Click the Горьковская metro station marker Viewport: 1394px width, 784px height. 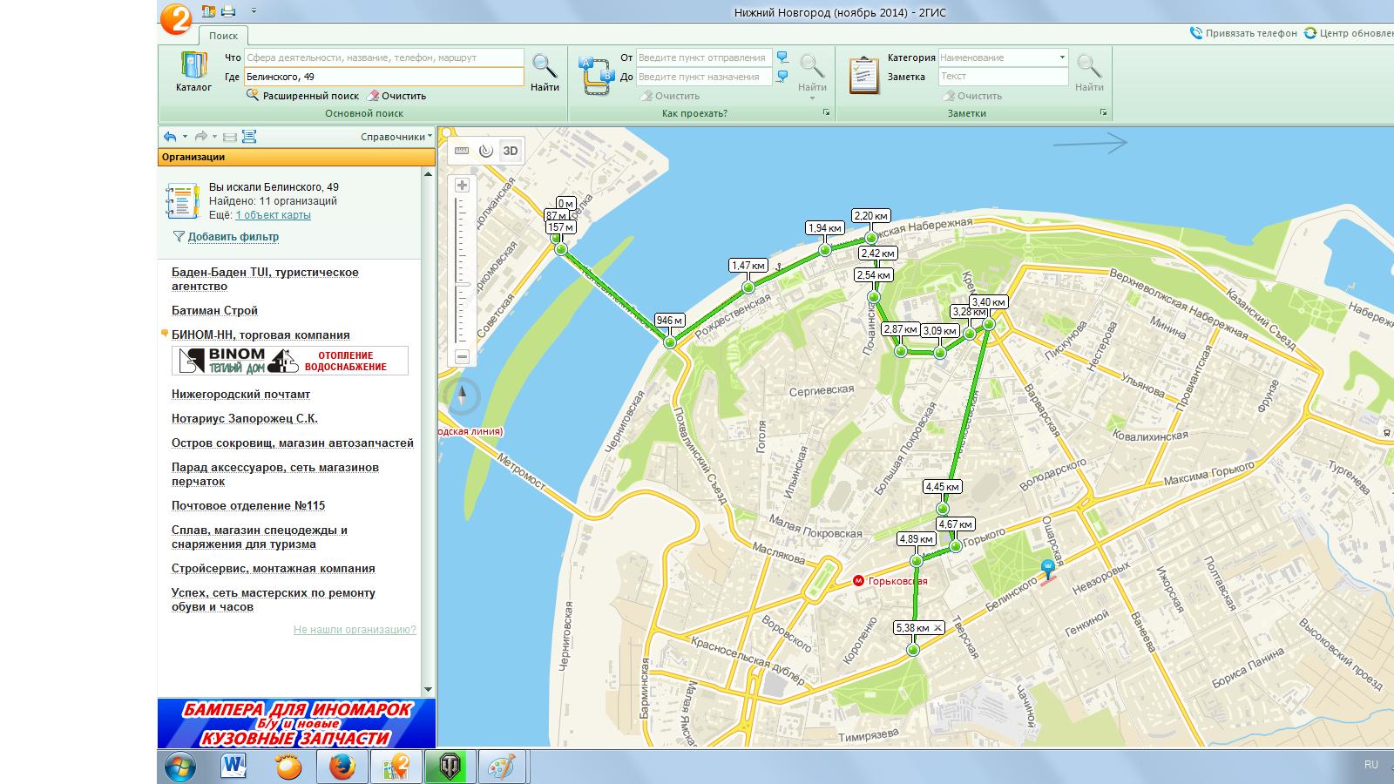pyautogui.click(x=858, y=580)
